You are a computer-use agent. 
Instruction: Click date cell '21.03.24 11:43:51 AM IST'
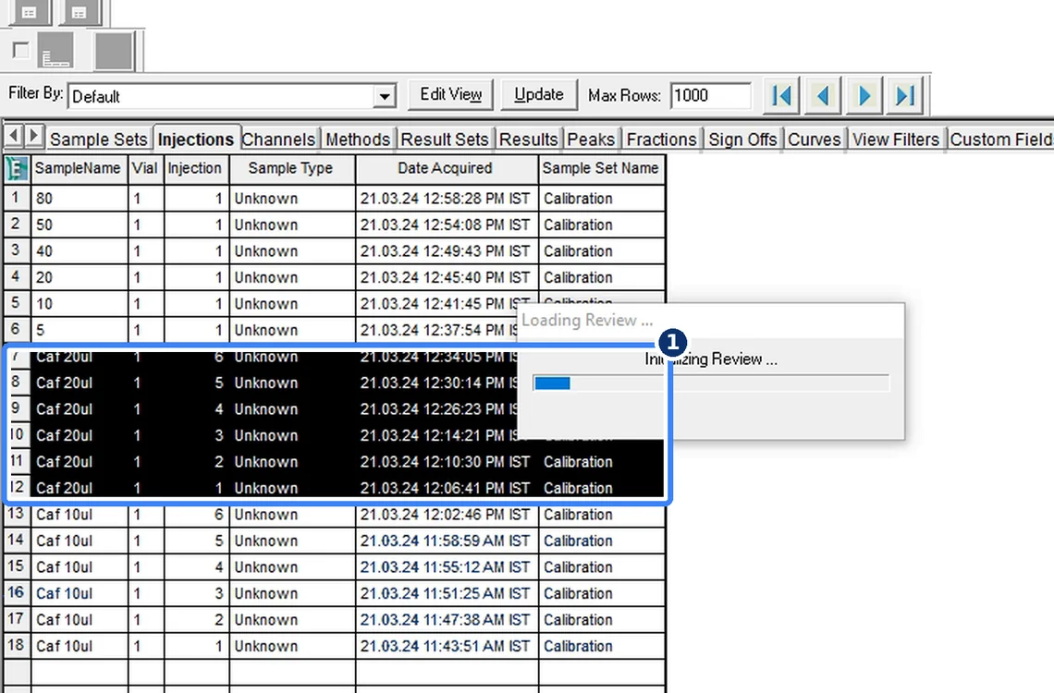pyautogui.click(x=445, y=646)
